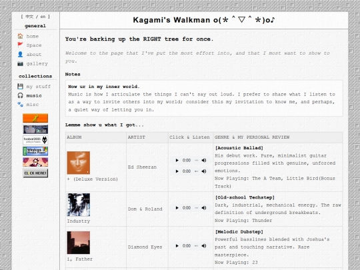Click the Now ur in my inner world line
This screenshot has width=360, height=270.
coord(104,87)
